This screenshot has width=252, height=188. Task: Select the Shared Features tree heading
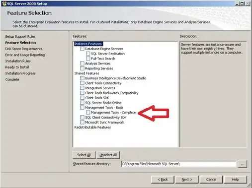86,73
